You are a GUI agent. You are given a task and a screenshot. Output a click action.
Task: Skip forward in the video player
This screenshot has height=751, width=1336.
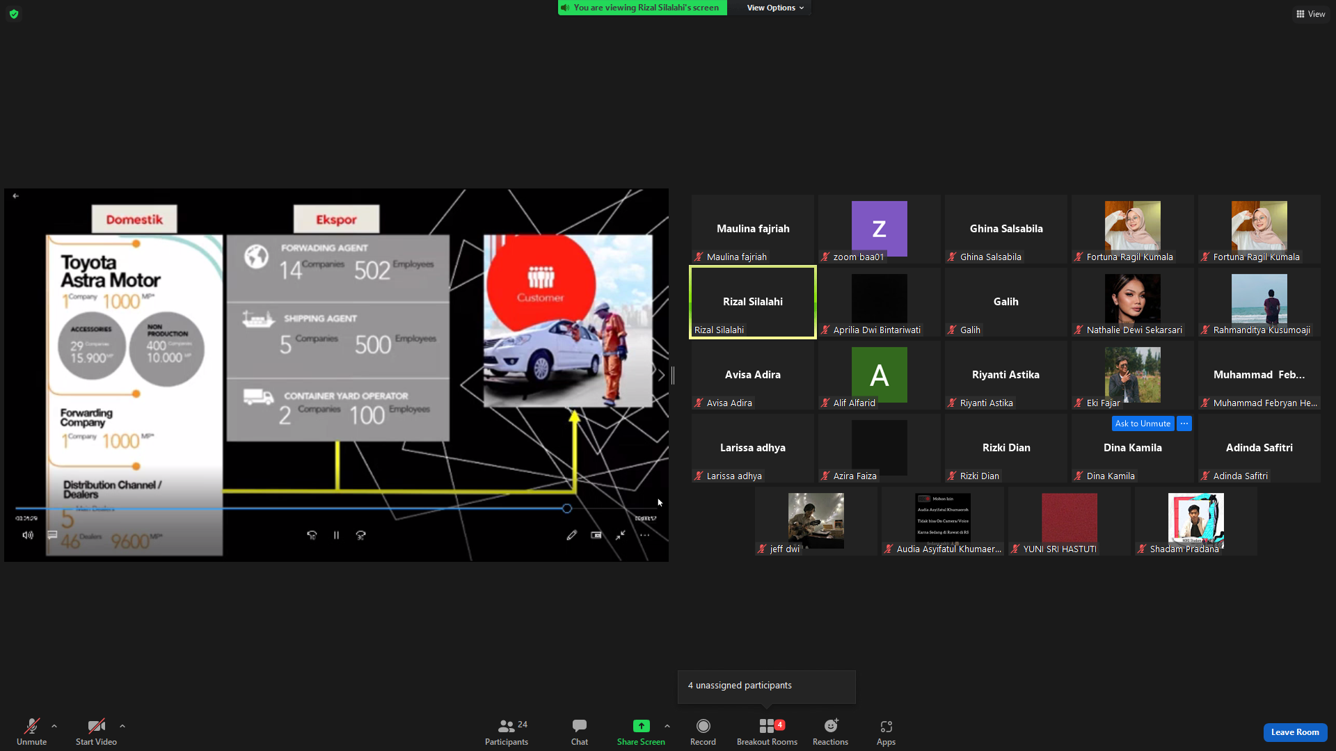coord(360,535)
